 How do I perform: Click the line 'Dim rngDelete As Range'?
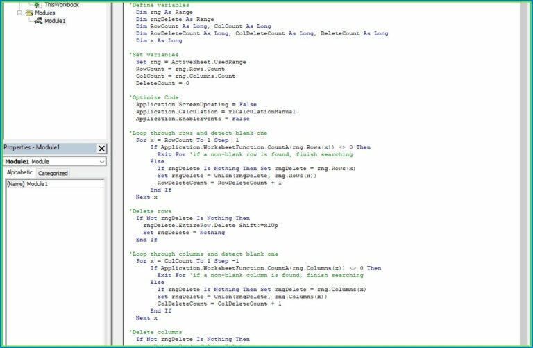[175, 19]
